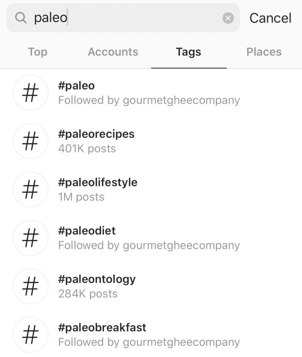Click the hashtag icon next to #paleorecipes

30,141
